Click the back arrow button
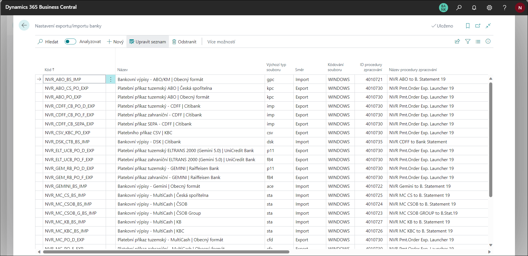 [24, 25]
